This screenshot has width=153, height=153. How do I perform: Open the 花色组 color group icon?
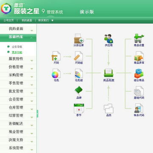(x=79, y=74)
